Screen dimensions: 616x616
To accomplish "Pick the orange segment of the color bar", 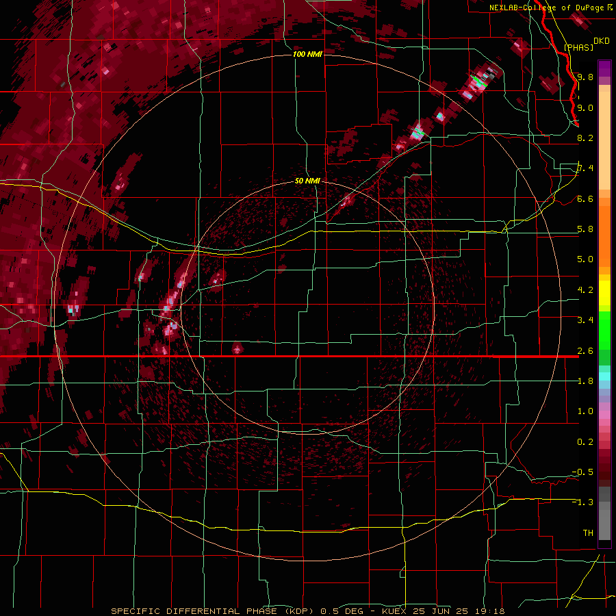I will pyautogui.click(x=604, y=235).
